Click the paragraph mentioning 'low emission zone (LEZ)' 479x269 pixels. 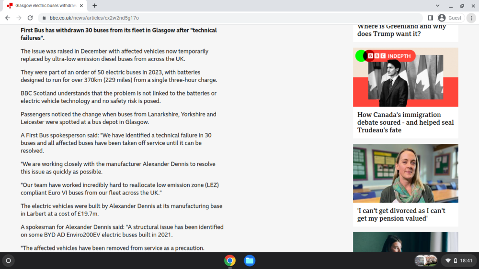120,189
